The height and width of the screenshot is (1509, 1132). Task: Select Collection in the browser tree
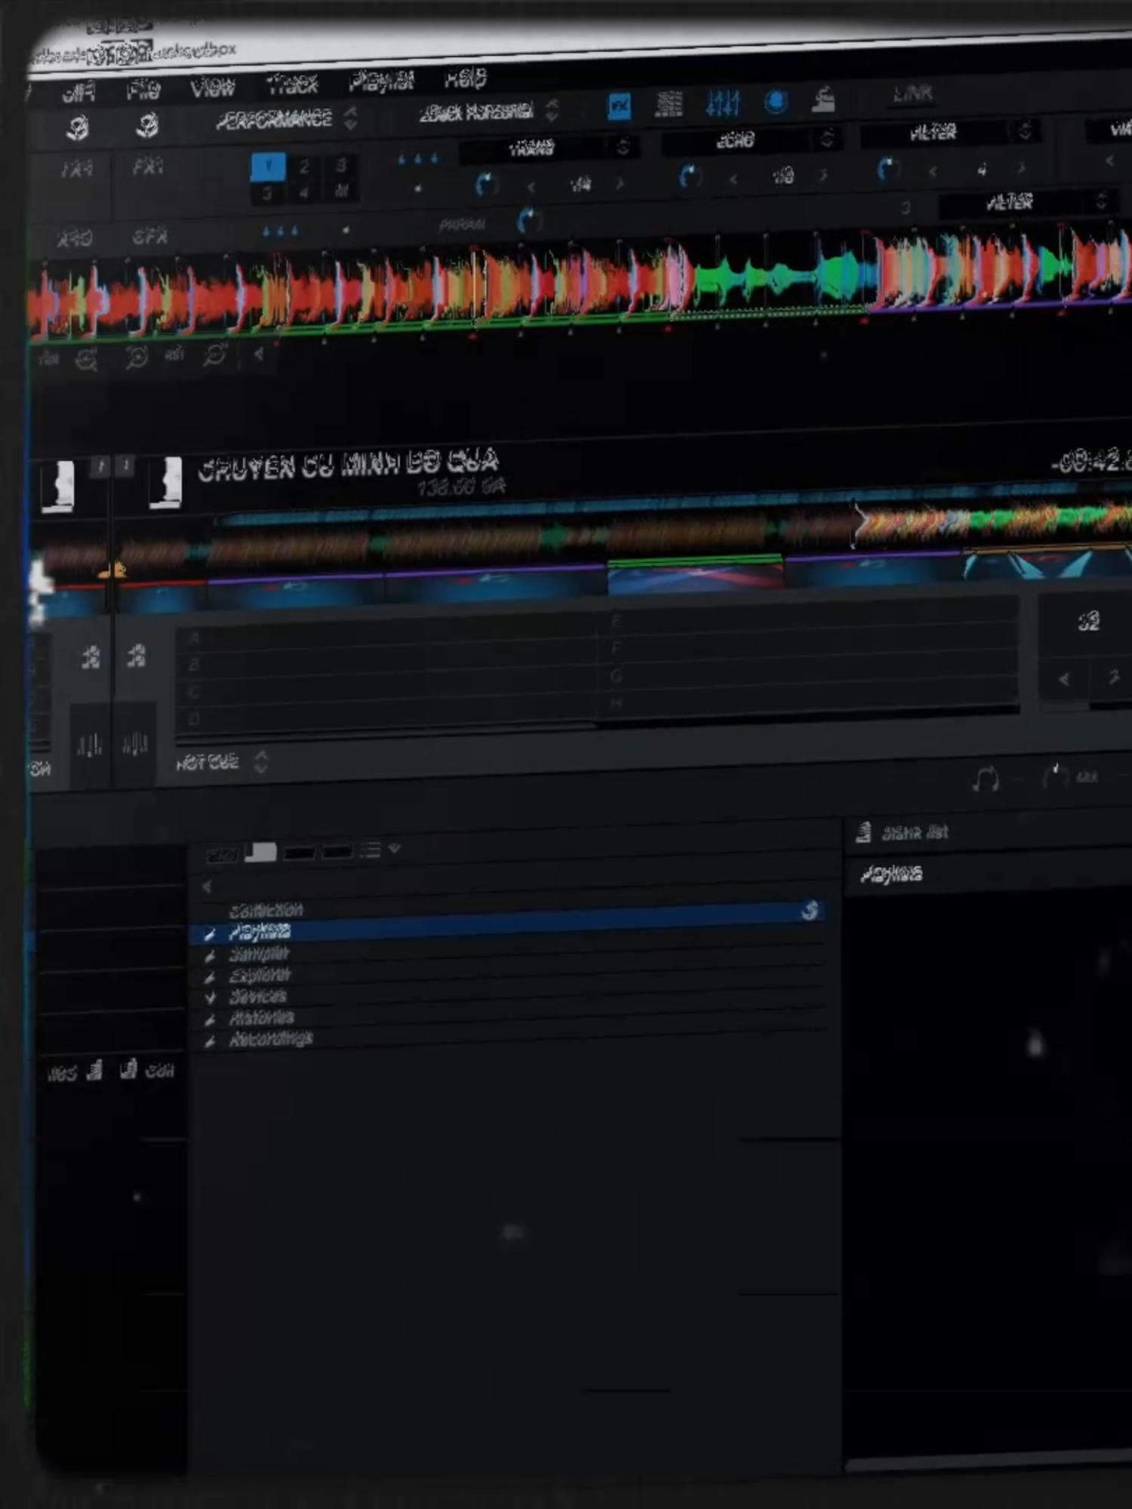266,910
